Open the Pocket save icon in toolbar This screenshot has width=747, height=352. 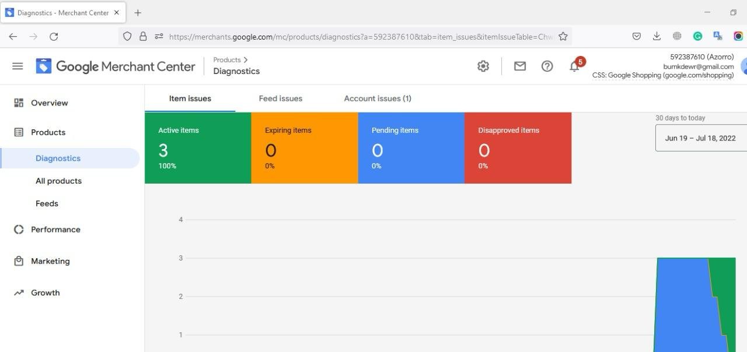(637, 36)
